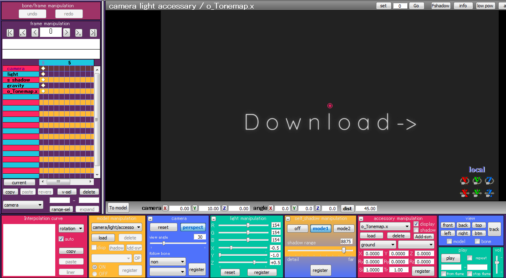Select the s_shadow timeline row

click(x=21, y=80)
